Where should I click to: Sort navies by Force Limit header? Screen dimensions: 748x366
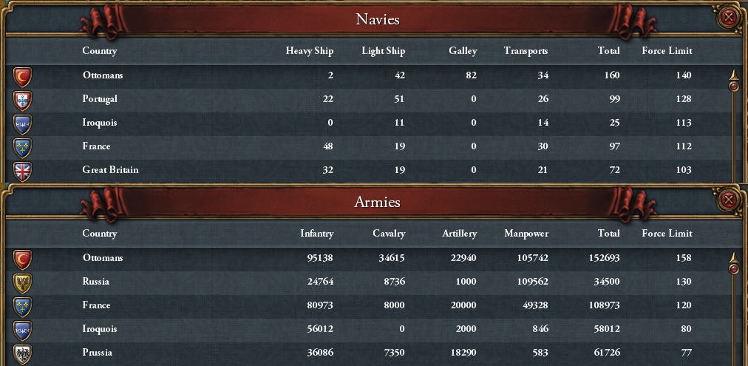(667, 51)
